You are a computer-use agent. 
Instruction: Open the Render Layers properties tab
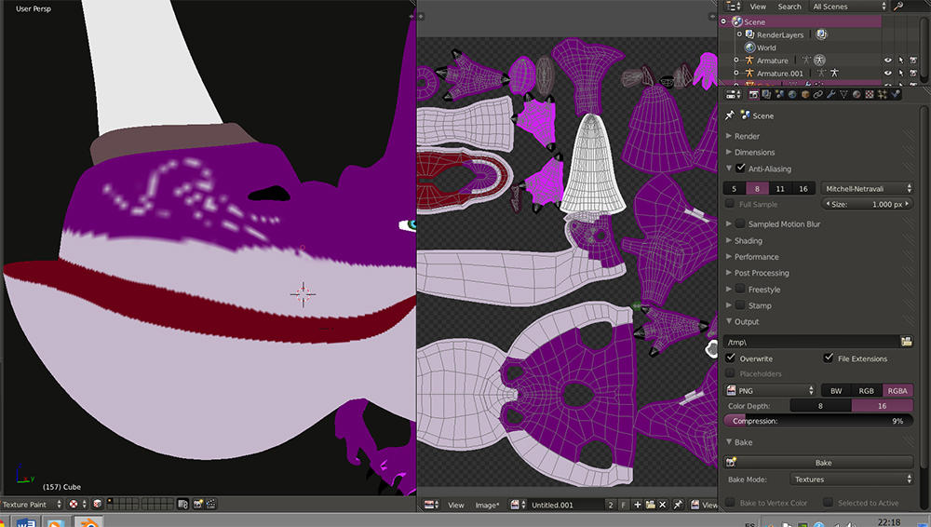click(x=766, y=94)
